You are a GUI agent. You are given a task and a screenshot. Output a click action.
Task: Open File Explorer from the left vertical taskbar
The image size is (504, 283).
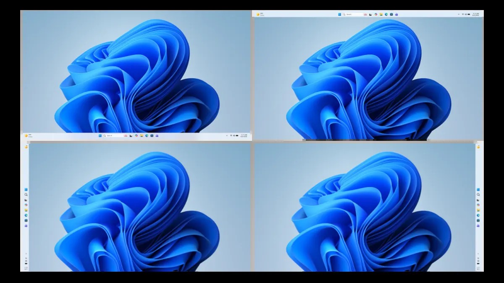[x=26, y=210]
